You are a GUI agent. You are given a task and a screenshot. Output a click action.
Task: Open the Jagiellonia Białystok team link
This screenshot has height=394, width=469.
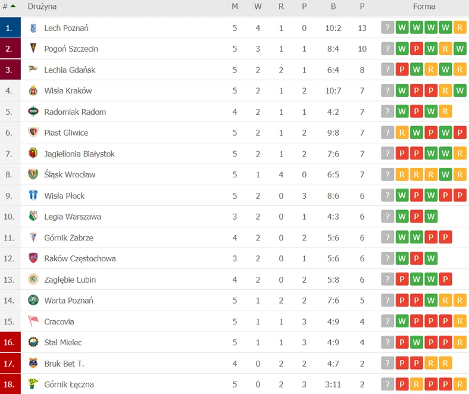point(79,154)
